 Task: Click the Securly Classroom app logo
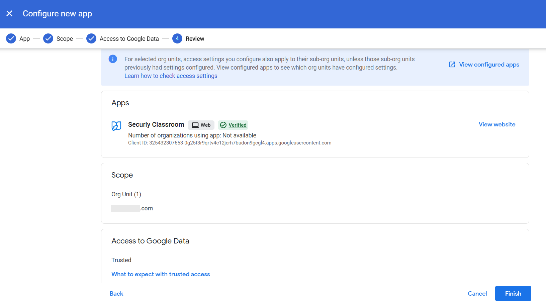coord(116,126)
